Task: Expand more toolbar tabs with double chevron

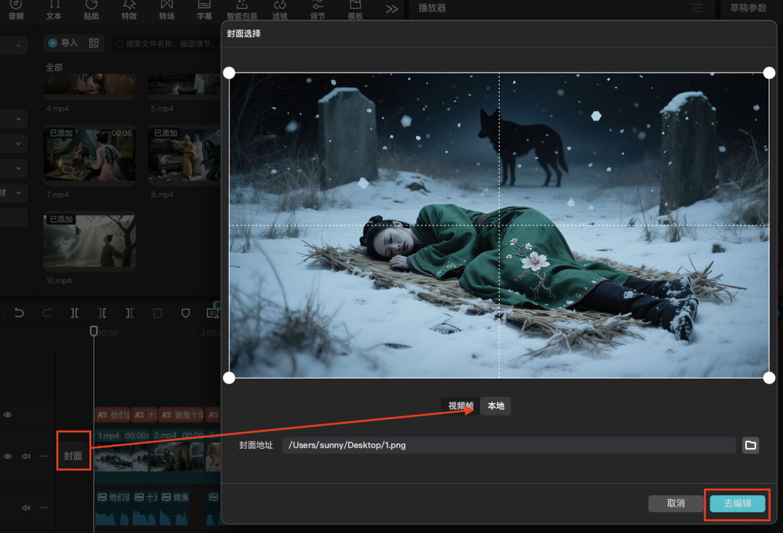Action: pyautogui.click(x=391, y=9)
